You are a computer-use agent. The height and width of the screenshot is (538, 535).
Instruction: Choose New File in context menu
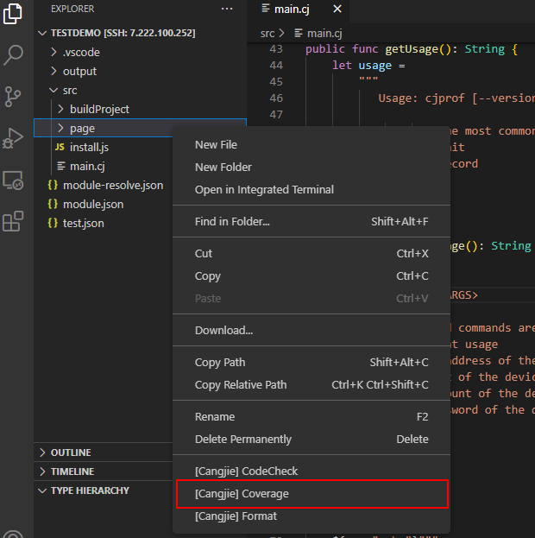(216, 145)
